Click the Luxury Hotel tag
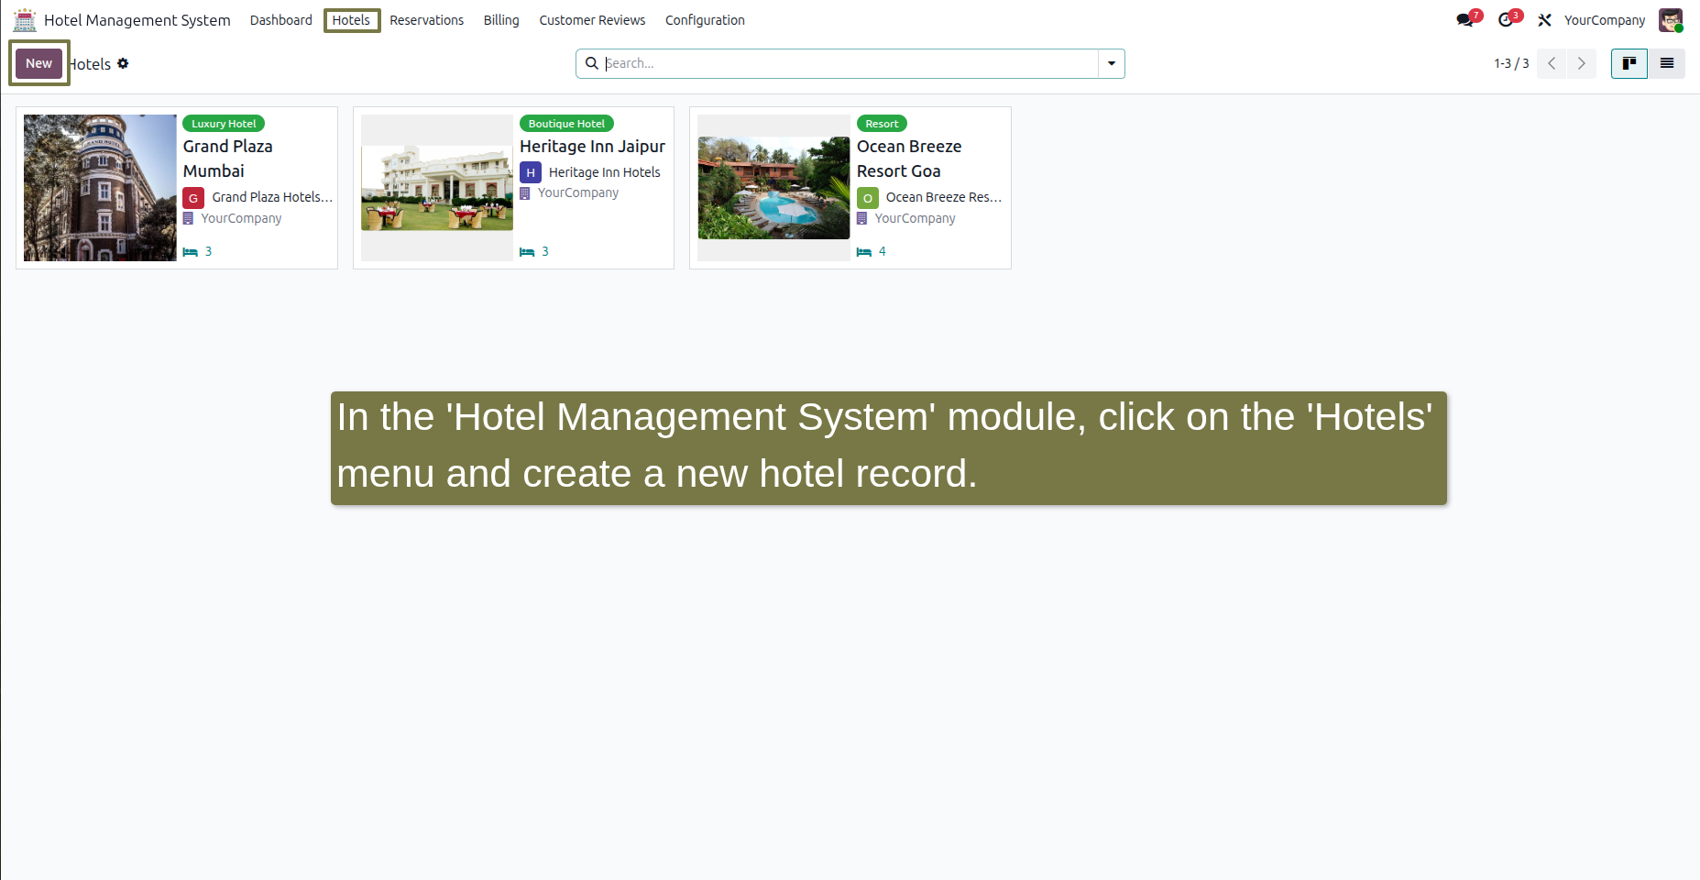The width and height of the screenshot is (1700, 880). click(x=224, y=124)
